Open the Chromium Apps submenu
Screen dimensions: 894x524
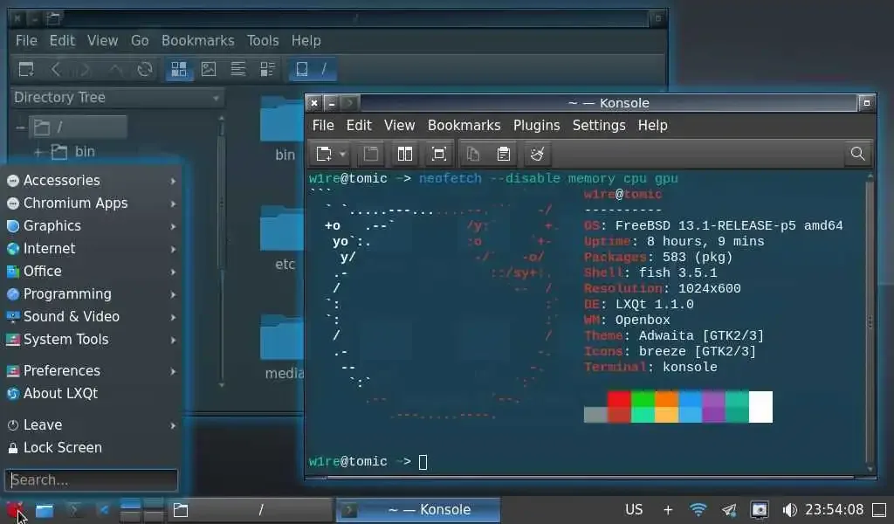(x=91, y=203)
